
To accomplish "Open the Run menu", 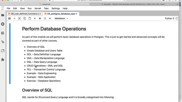I will pyautogui.click(x=30, y=8).
